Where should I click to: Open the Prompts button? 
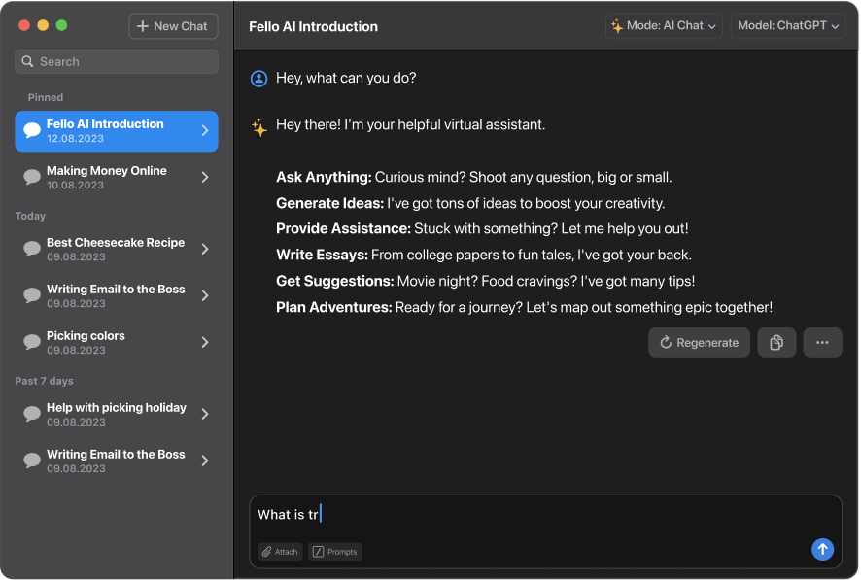[x=334, y=552]
